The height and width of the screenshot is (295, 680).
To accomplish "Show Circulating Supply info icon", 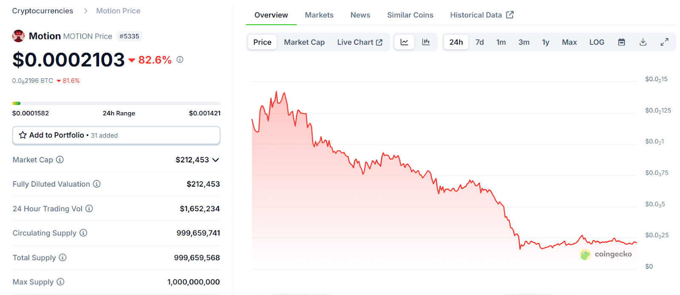I will 83,233.
